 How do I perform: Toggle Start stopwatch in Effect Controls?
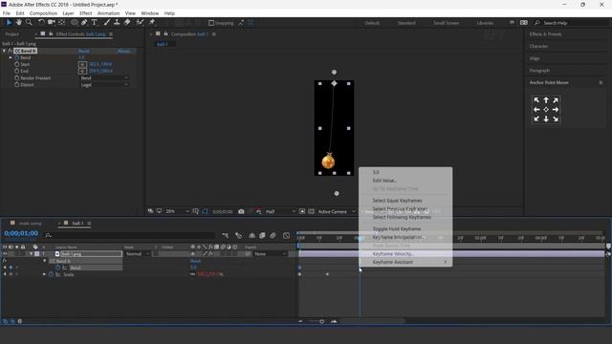pyautogui.click(x=17, y=64)
